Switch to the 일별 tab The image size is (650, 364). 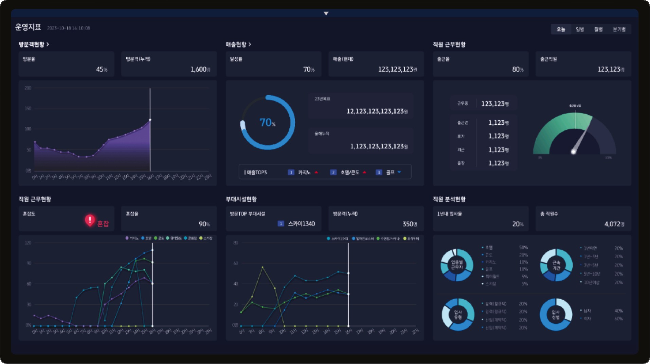579,29
